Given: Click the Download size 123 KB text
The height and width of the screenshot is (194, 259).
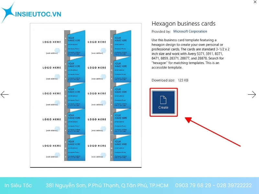Looking at the screenshot, I should point(170,80).
